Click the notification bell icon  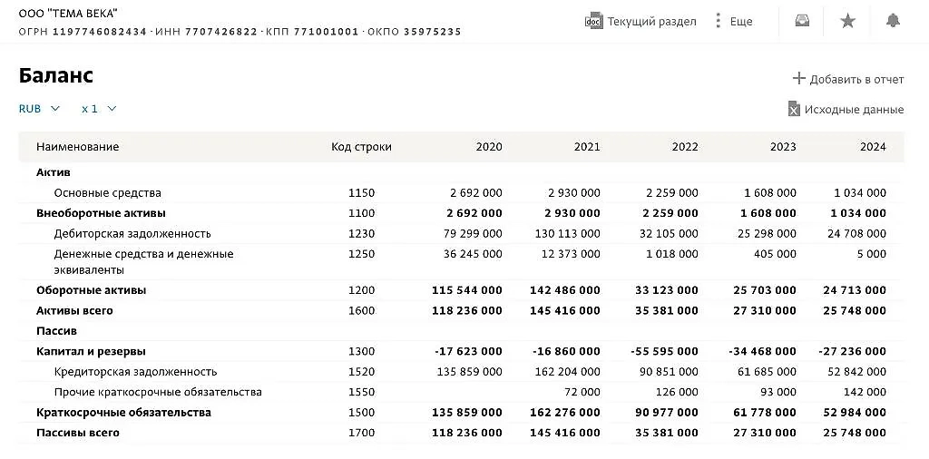(x=893, y=21)
